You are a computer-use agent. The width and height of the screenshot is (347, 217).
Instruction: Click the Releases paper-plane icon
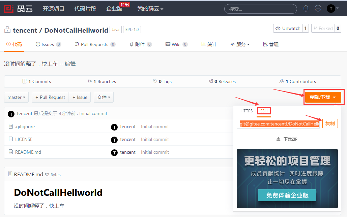211,81
